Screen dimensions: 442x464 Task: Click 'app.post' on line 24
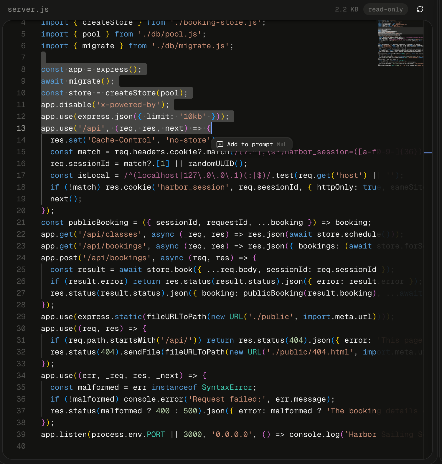pyautogui.click(x=59, y=258)
